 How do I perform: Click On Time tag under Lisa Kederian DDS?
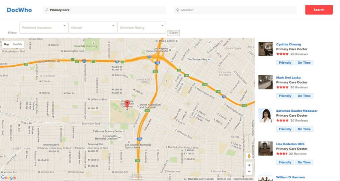(x=304, y=162)
